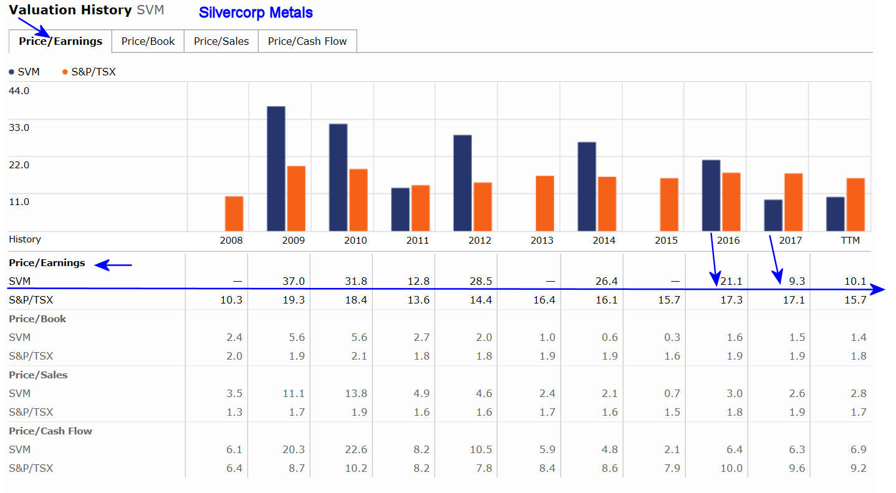Click the Price/Sales table section heading
This screenshot has height=493, width=896.
38,375
